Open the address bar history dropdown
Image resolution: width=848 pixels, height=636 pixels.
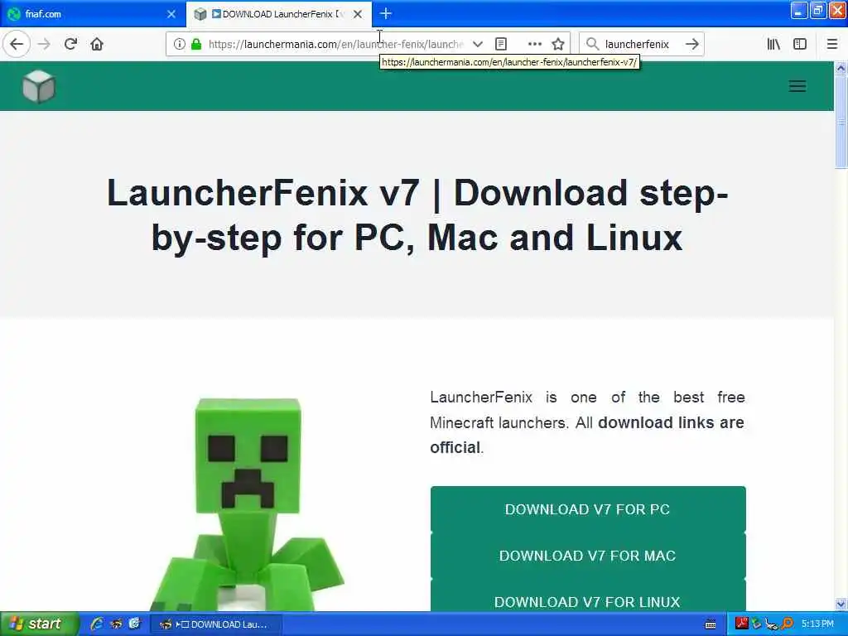pyautogui.click(x=478, y=44)
